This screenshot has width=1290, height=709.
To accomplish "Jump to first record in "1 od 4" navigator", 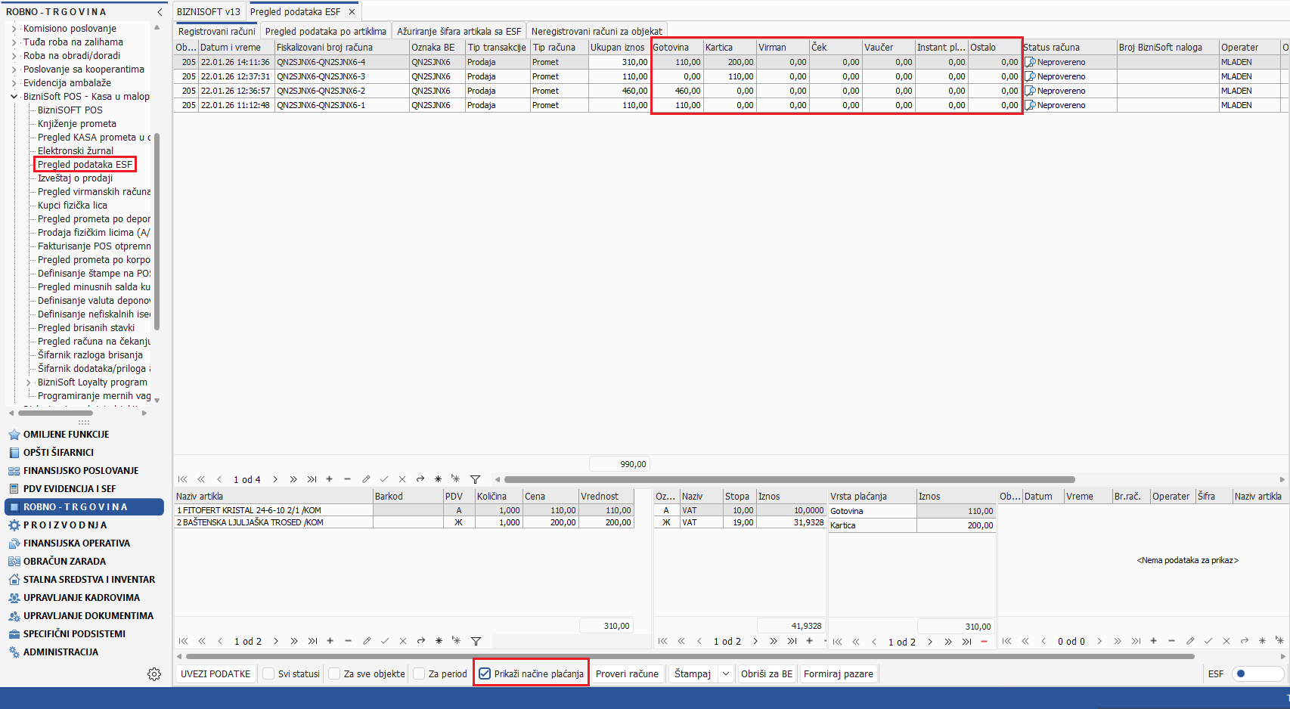I will click(183, 479).
